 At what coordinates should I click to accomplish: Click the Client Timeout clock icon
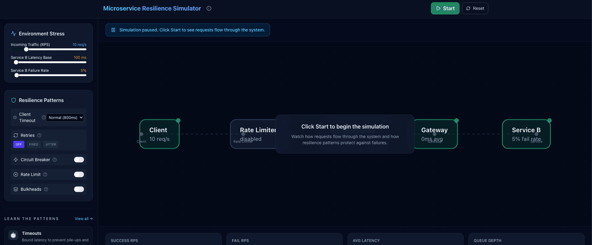[x=15, y=117]
